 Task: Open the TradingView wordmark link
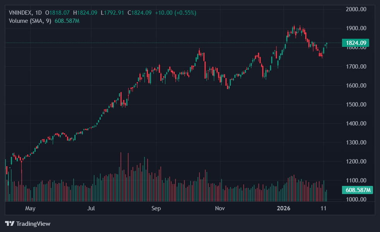pos(33,223)
